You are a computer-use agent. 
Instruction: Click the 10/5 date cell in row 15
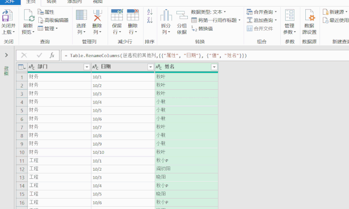(123, 194)
